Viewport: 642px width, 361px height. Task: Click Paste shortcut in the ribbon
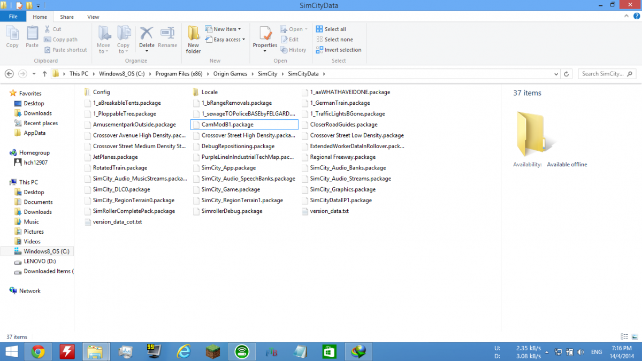(x=66, y=50)
